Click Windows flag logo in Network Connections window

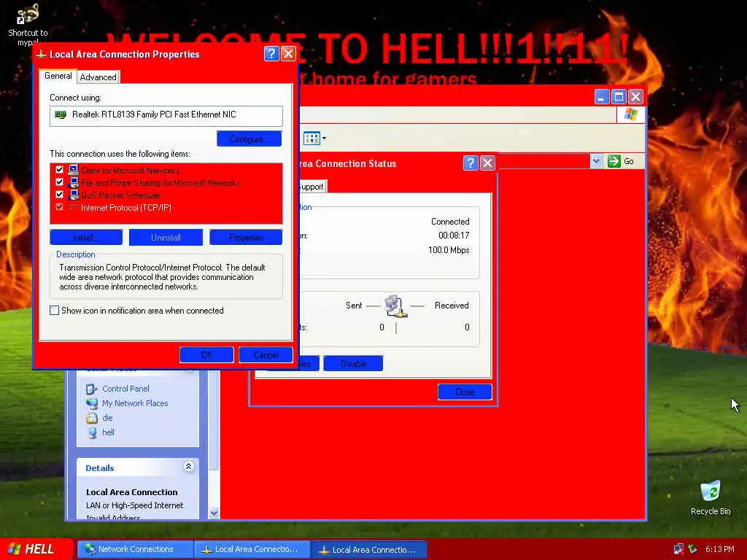pos(631,114)
